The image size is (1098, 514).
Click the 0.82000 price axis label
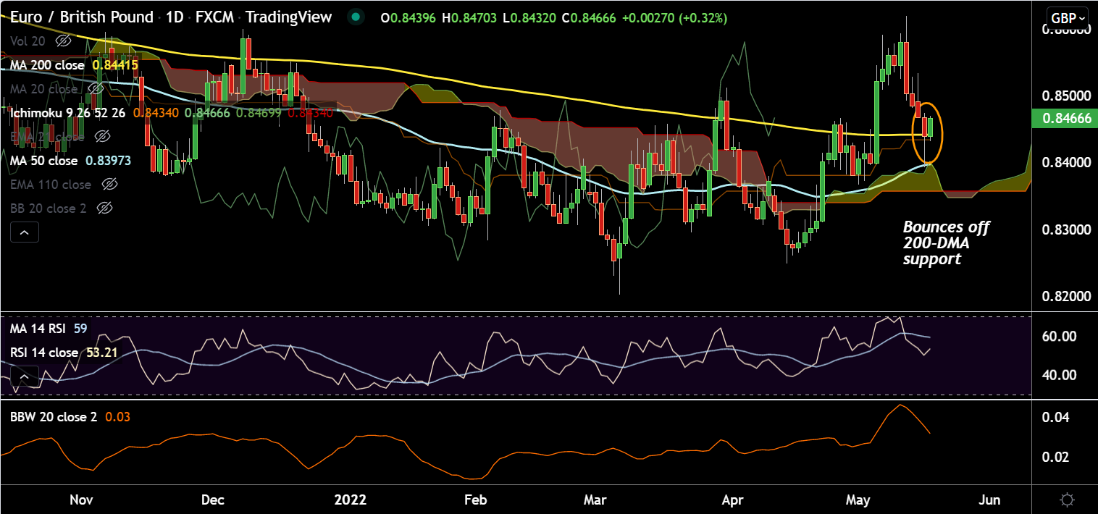pyautogui.click(x=1065, y=297)
